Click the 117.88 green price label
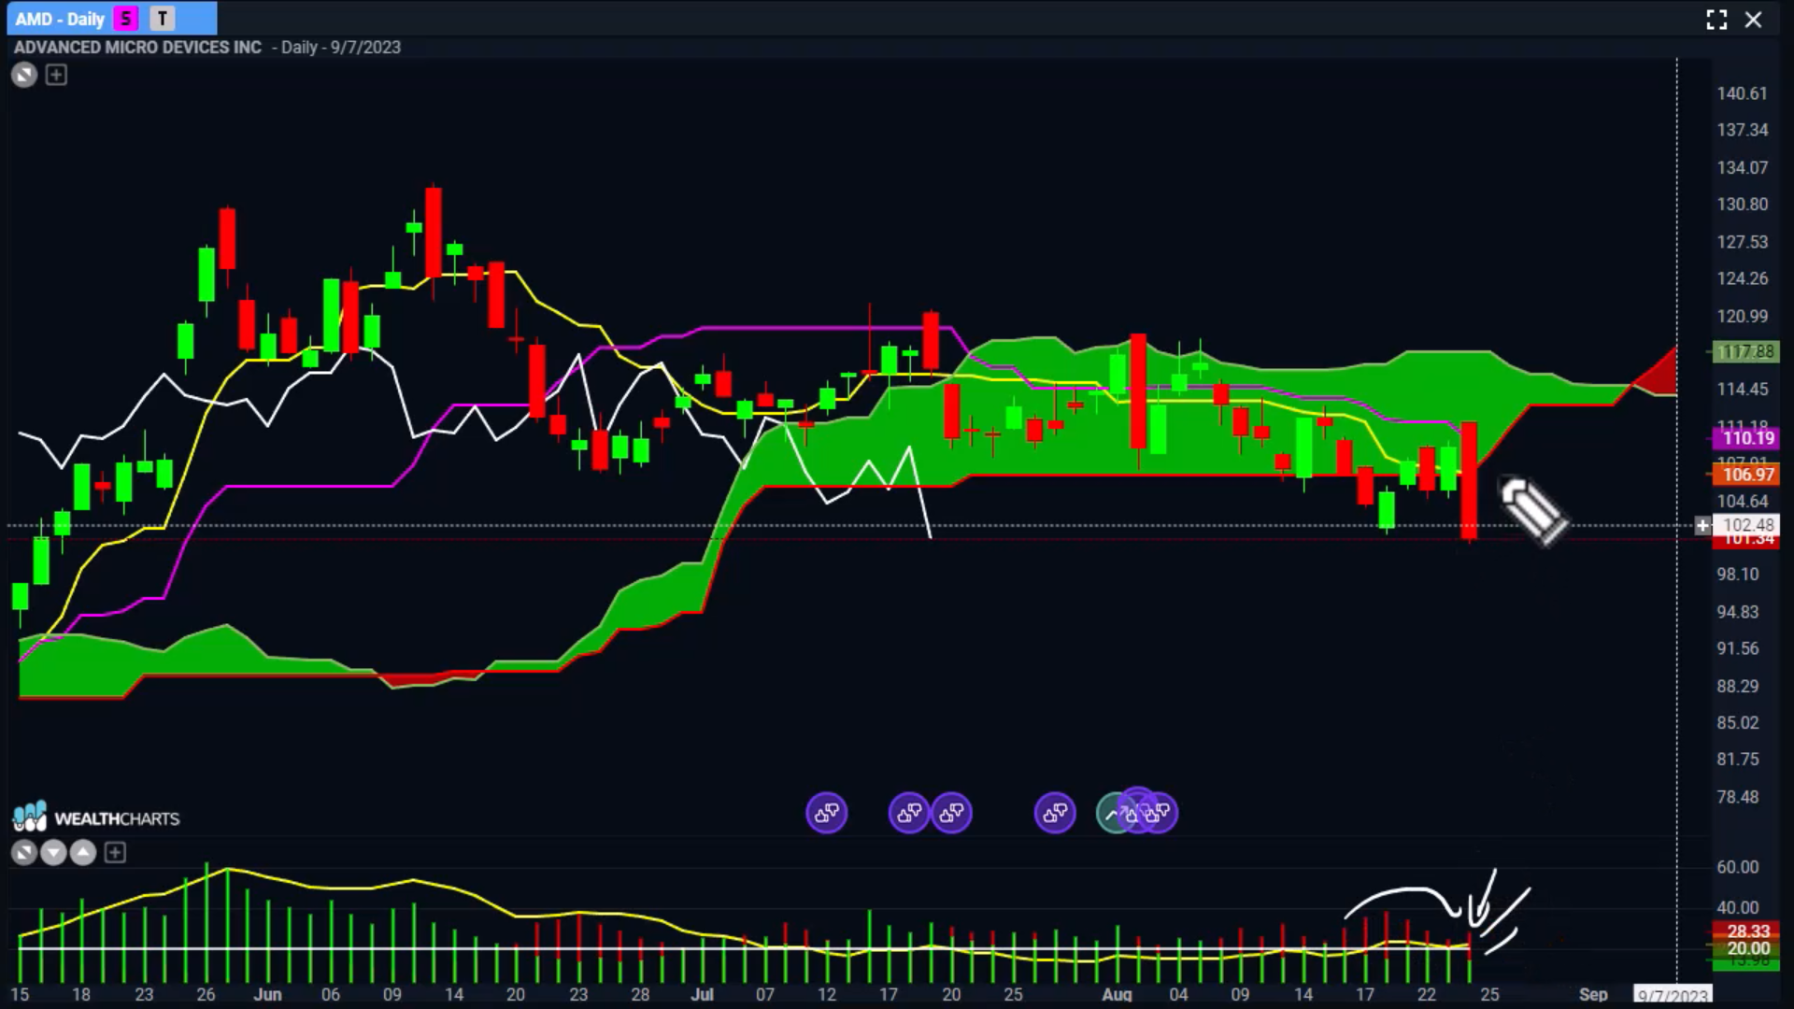 coord(1744,352)
